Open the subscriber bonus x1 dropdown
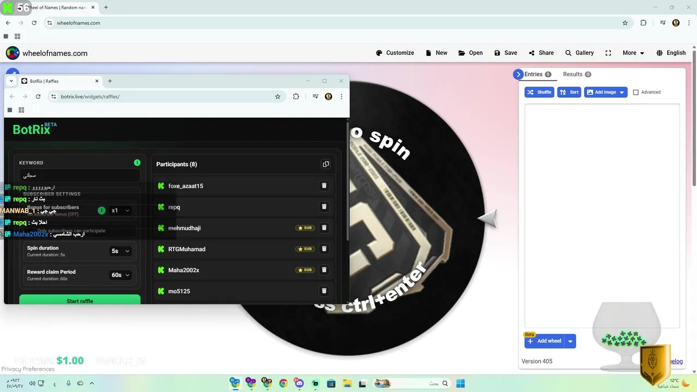The image size is (697, 392). [120, 210]
